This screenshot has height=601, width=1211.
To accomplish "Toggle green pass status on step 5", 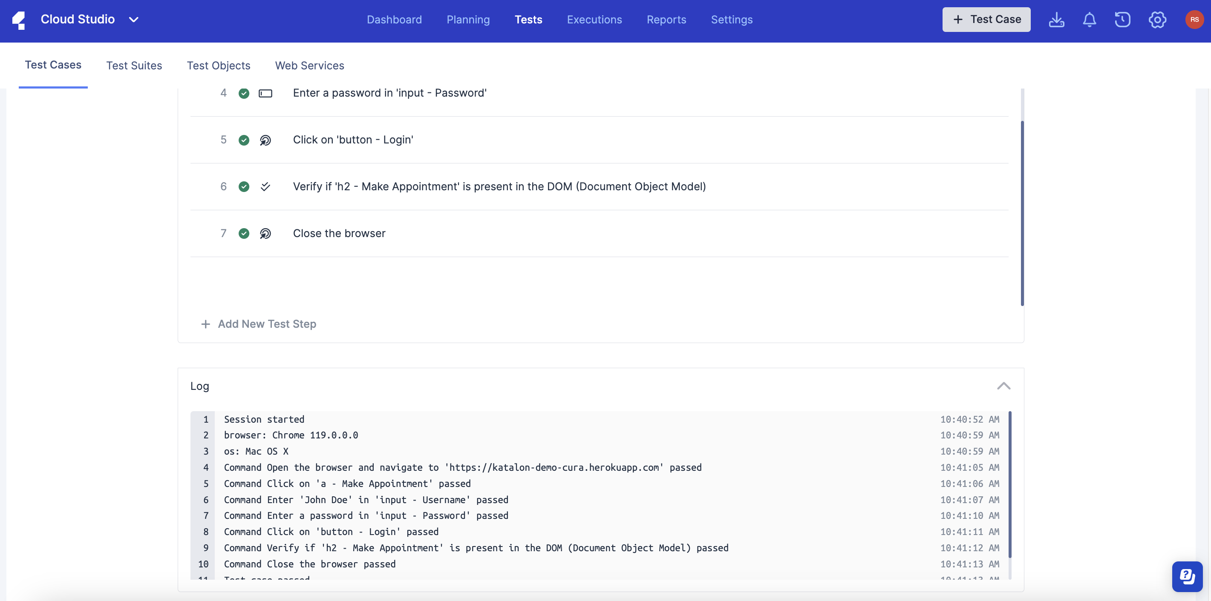I will click(243, 140).
